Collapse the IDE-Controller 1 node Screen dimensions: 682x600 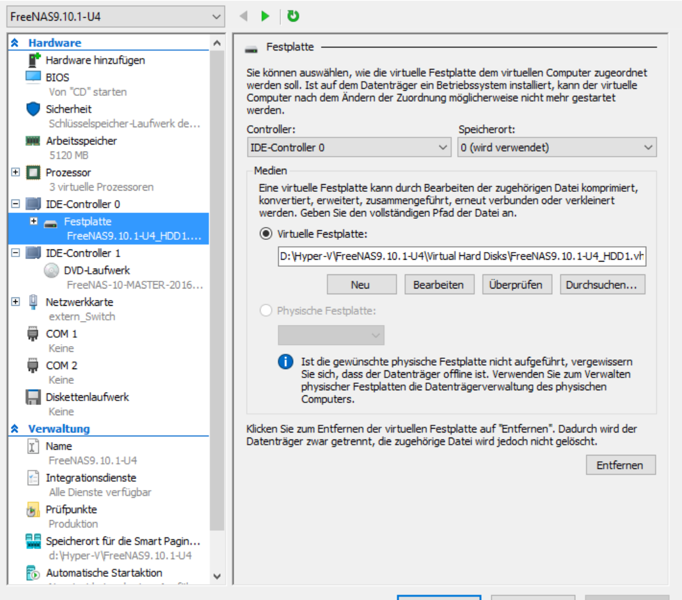pos(15,253)
